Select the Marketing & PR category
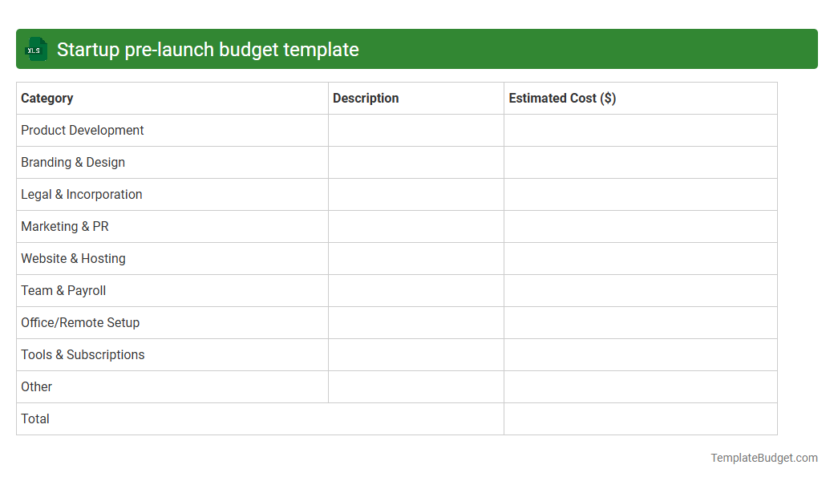This screenshot has height=481, width=834. pos(64,226)
